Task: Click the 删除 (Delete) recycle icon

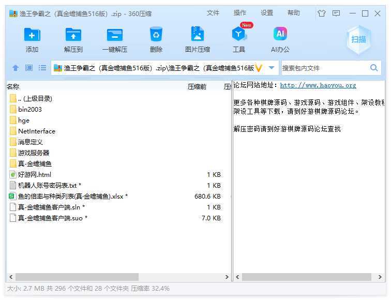Action: coord(156,35)
